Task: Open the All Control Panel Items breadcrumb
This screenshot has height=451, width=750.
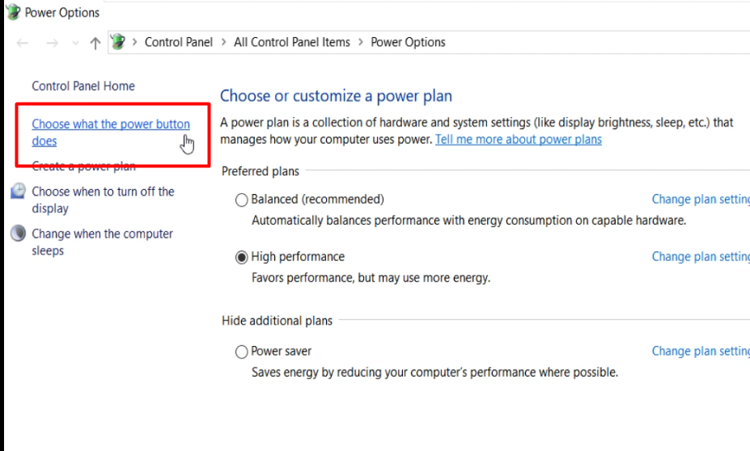Action: [x=292, y=42]
